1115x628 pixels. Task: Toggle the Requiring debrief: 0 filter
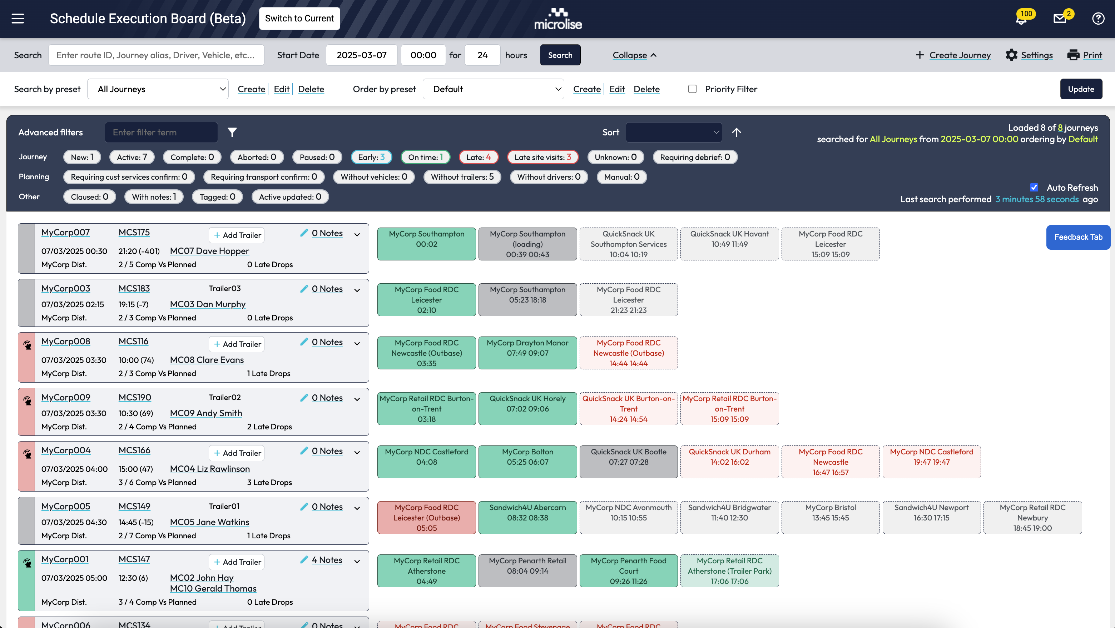point(695,157)
